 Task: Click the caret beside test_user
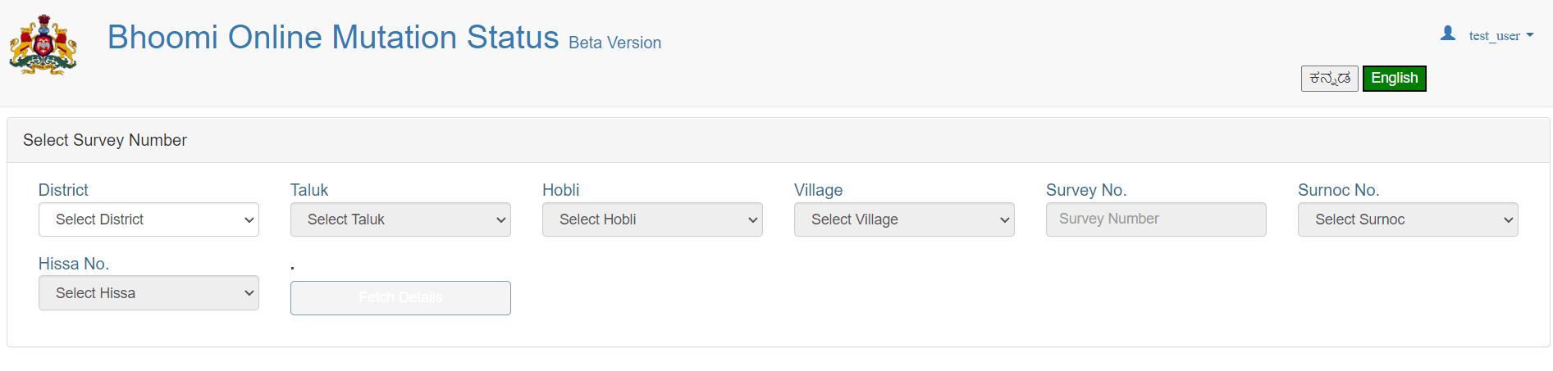click(x=1529, y=35)
